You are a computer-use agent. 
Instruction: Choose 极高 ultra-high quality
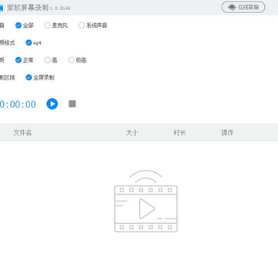point(77,60)
